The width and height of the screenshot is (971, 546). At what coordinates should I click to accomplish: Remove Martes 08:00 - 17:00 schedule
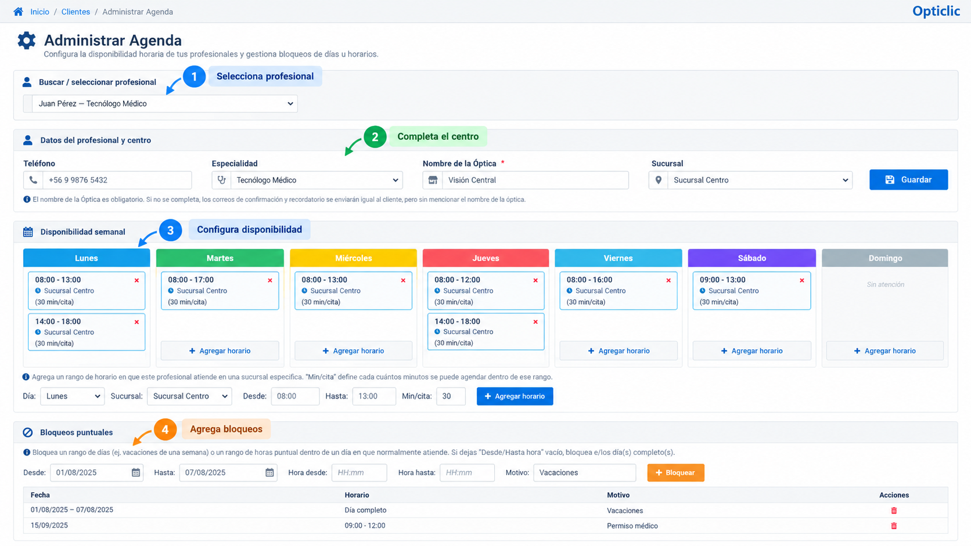(270, 280)
